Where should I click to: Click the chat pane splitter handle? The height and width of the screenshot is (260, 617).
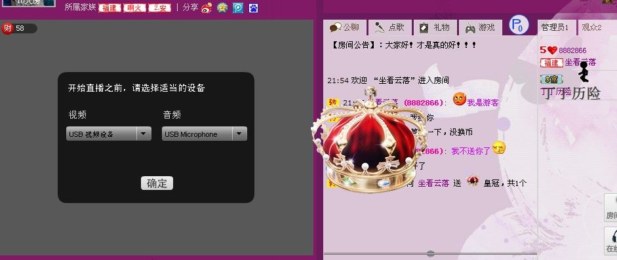pyautogui.click(x=431, y=253)
